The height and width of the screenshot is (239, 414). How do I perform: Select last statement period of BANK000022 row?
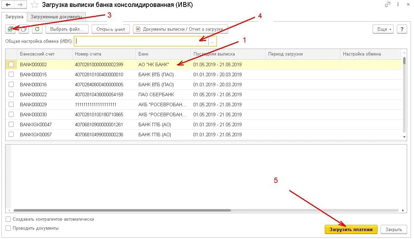click(x=228, y=94)
